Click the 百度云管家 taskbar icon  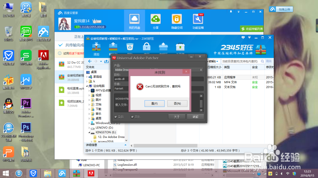coord(62,173)
